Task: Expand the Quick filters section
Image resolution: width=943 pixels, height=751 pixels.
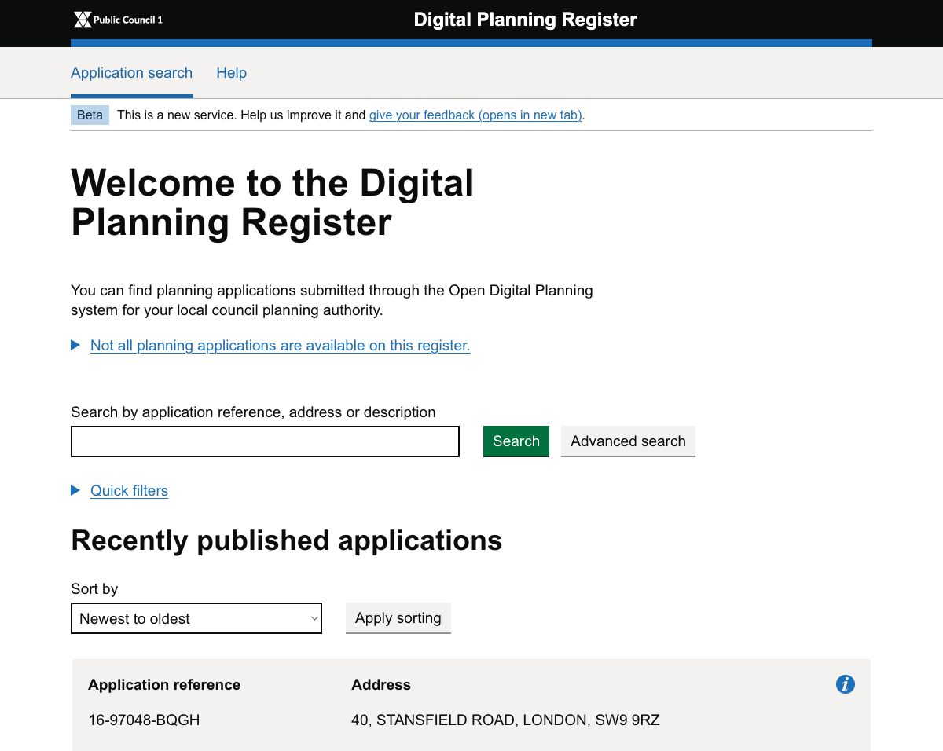Action: (129, 490)
